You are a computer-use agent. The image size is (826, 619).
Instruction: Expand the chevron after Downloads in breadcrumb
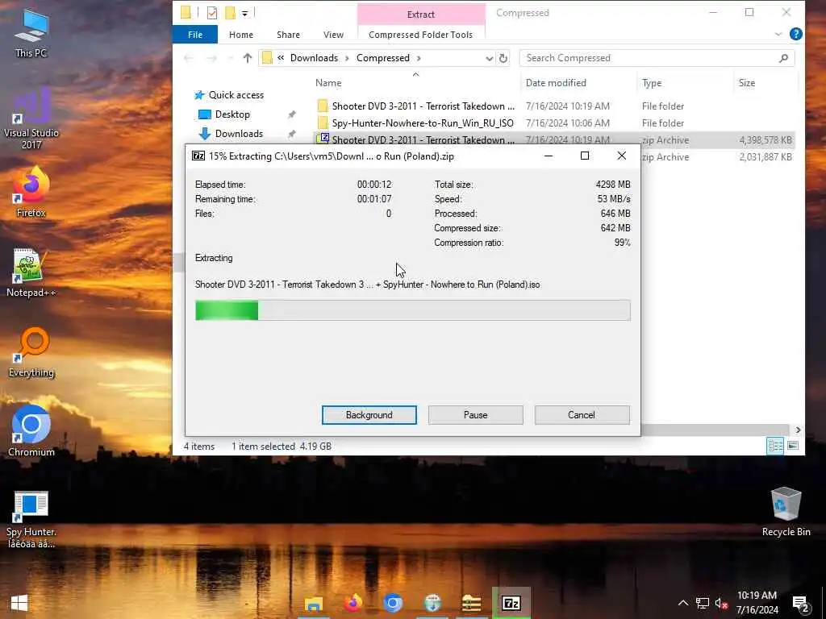[x=347, y=58]
